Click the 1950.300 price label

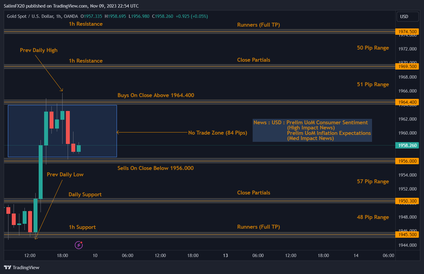pyautogui.click(x=407, y=201)
